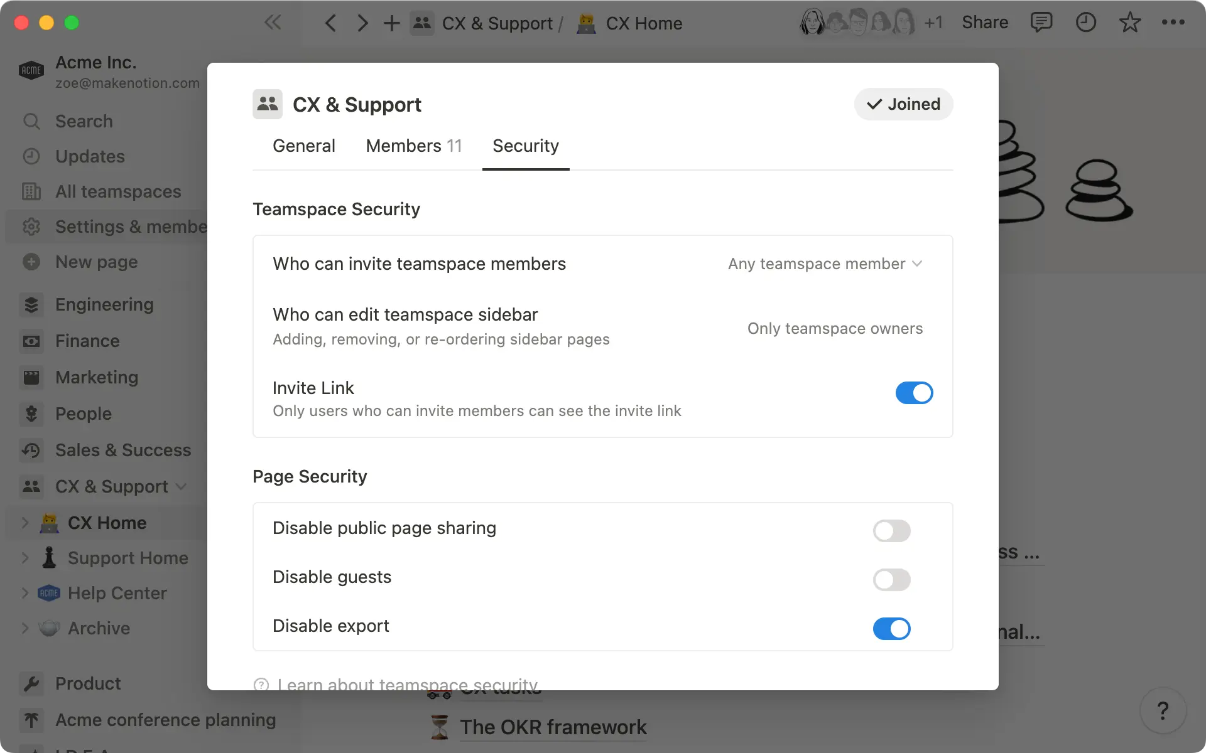Collapse the CX & Support teamspace
The height and width of the screenshot is (753, 1206).
click(x=182, y=486)
